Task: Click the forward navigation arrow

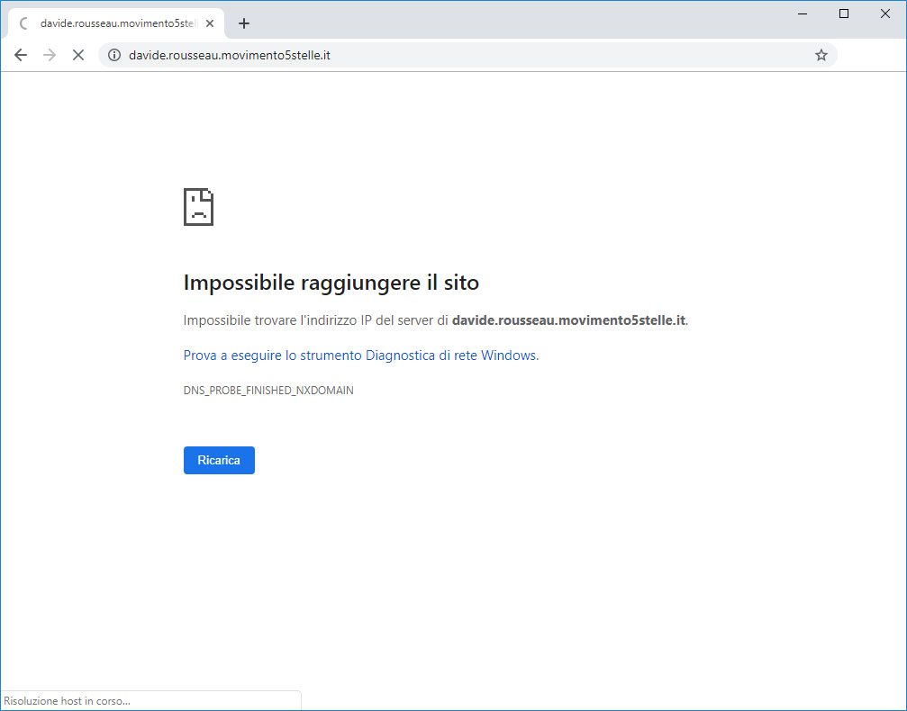Action: tap(50, 55)
